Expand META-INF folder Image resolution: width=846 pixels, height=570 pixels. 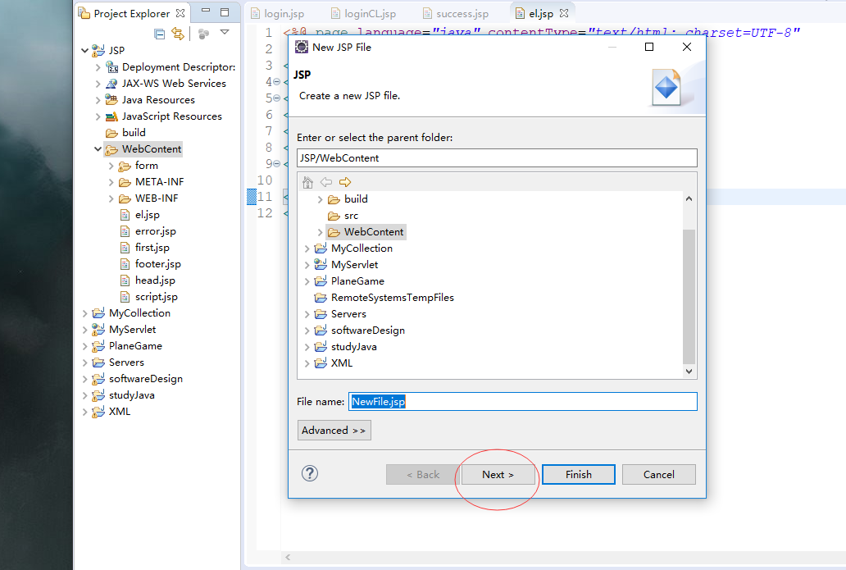[111, 182]
